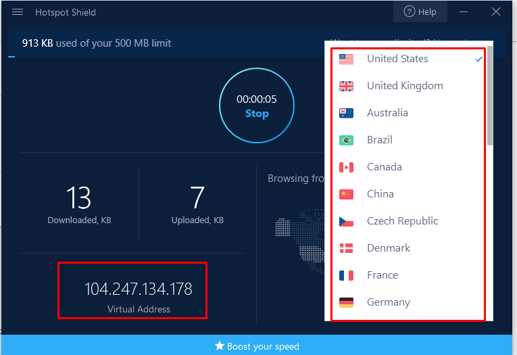Click the United States flag icon

tap(346, 59)
